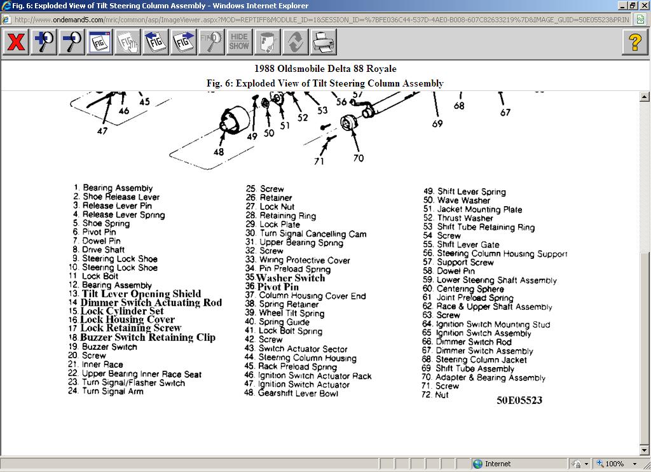The image size is (651, 472).
Task: Click diagram callout number 69
Action: [437, 123]
